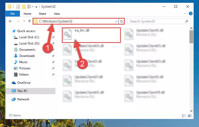
Task: Maximize the System32 window
Action: point(176,6)
